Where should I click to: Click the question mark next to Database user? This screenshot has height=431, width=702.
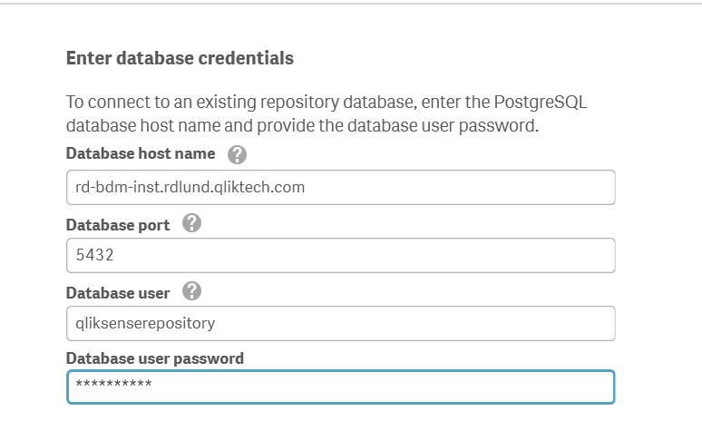(191, 291)
